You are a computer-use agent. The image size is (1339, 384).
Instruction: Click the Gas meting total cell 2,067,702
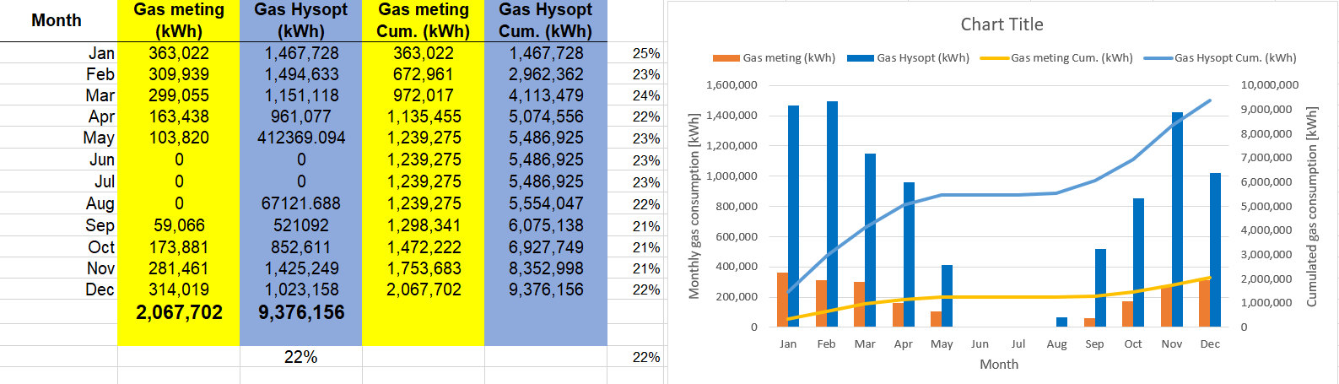click(179, 312)
